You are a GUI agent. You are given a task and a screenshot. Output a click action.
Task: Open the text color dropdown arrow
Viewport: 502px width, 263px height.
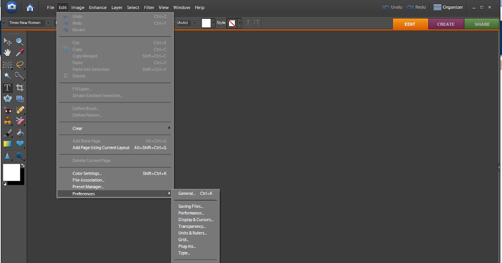coord(213,23)
